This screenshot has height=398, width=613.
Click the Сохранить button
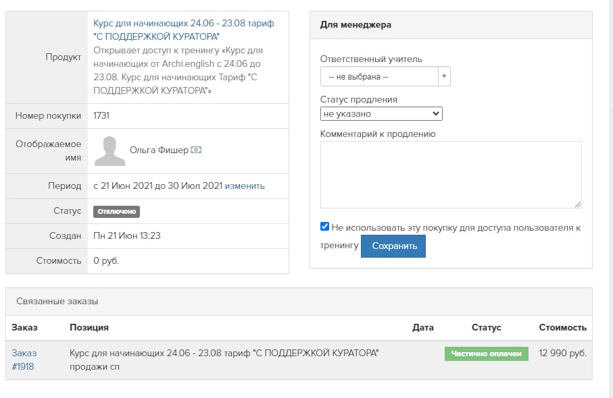[393, 246]
